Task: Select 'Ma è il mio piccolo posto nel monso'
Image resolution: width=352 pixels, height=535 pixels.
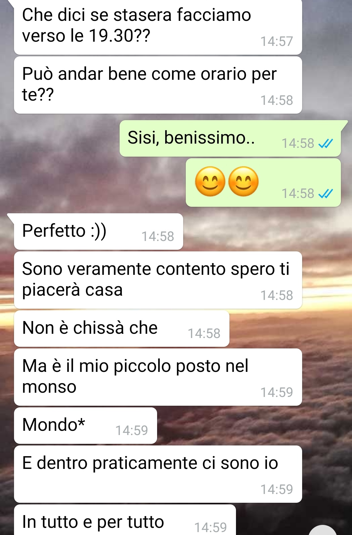Action: [x=158, y=377]
